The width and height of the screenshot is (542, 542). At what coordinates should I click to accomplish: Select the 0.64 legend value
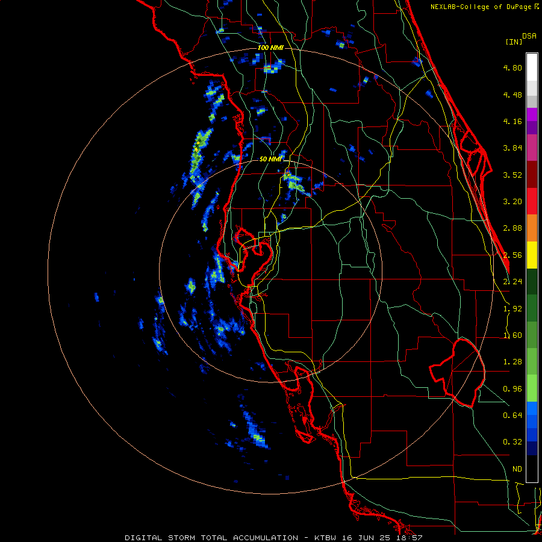512,416
